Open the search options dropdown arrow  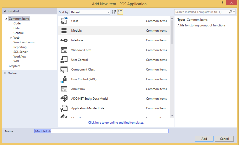click(x=234, y=12)
